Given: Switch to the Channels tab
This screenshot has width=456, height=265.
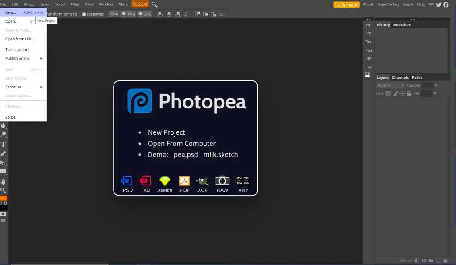Looking at the screenshot, I should (400, 77).
